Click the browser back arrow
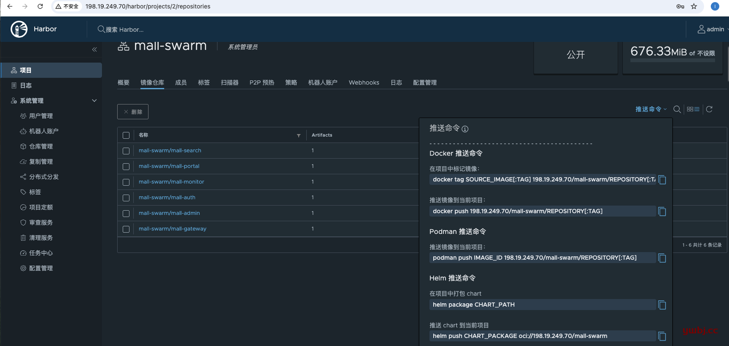Screen dimensions: 729x346 tap(10, 6)
